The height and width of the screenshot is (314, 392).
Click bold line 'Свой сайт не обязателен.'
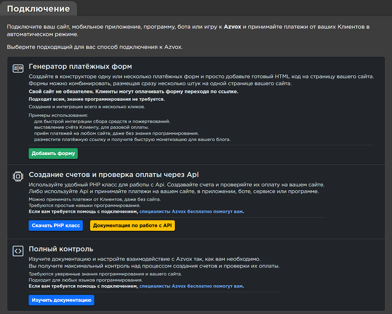click(62, 91)
